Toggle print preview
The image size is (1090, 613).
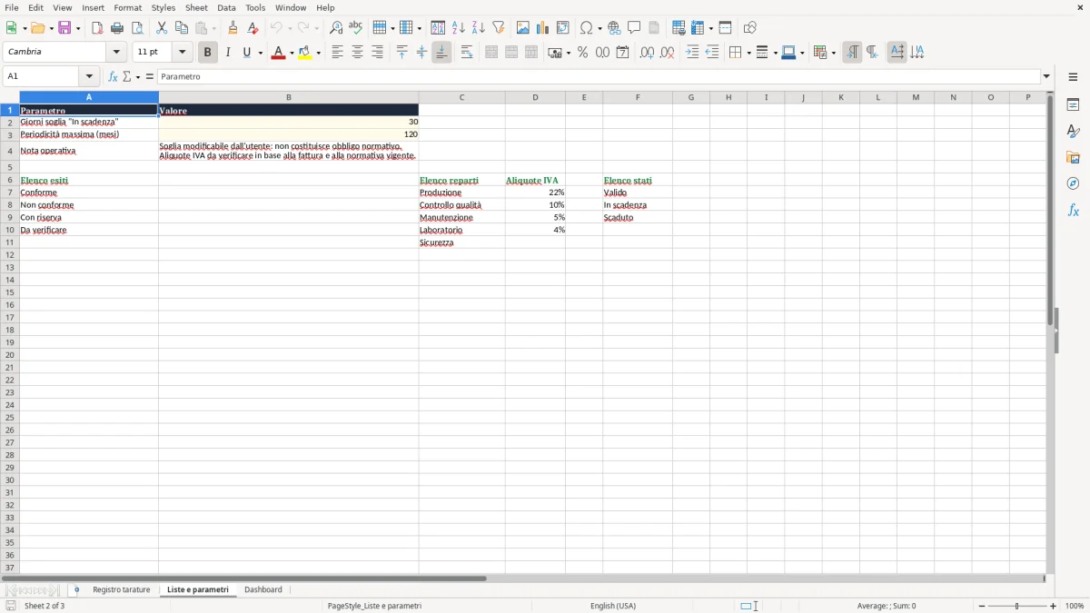[x=137, y=28]
